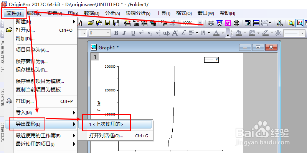The width and height of the screenshot is (307, 153).
Task: Toggle bold text formatting
Action: tap(116, 33)
